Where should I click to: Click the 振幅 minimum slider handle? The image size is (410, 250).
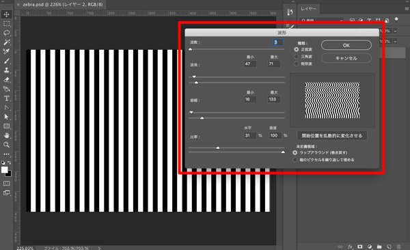(x=191, y=113)
